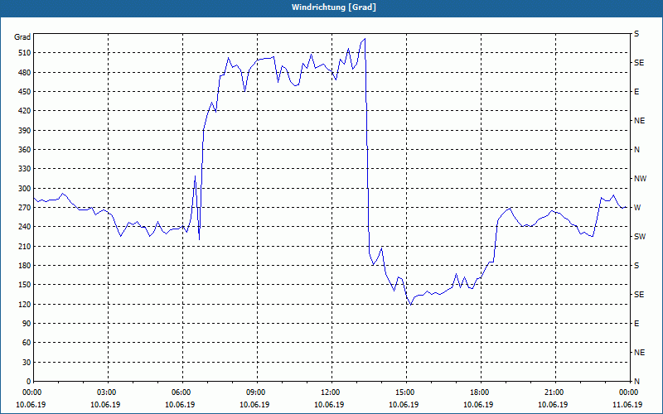The height and width of the screenshot is (414, 663).
Task: Click the "10.06.19" date beneath 18:00
Action: (x=478, y=405)
